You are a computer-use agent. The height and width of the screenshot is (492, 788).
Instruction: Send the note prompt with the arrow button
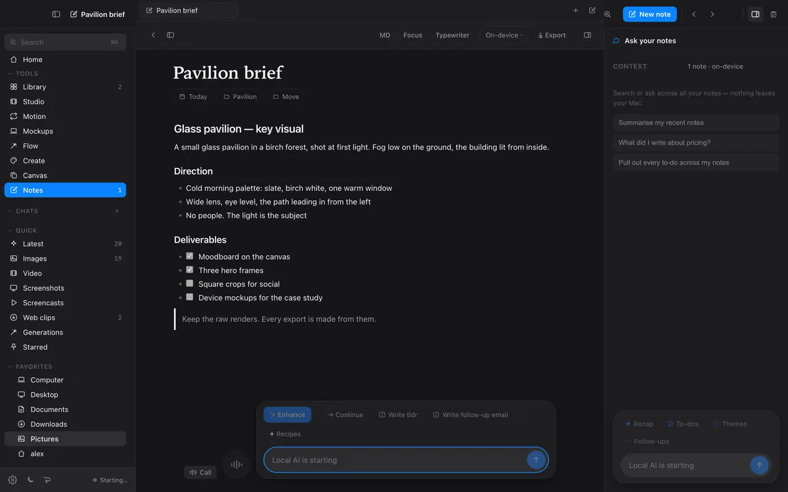click(536, 460)
